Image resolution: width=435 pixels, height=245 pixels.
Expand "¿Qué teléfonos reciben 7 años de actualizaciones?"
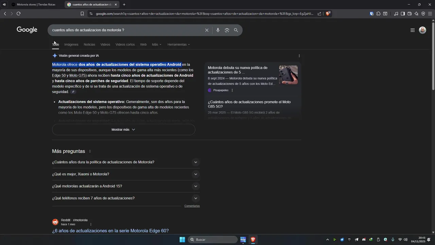click(x=126, y=198)
